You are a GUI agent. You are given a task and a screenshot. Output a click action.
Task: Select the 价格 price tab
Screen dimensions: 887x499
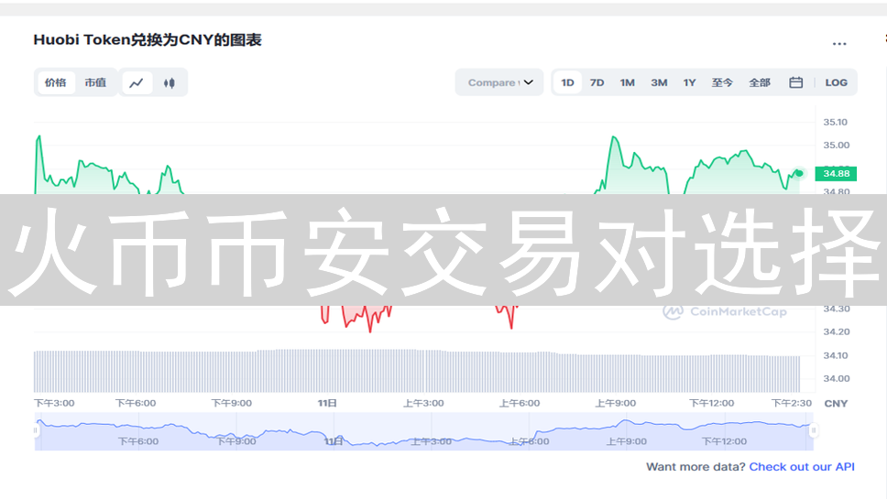(55, 82)
